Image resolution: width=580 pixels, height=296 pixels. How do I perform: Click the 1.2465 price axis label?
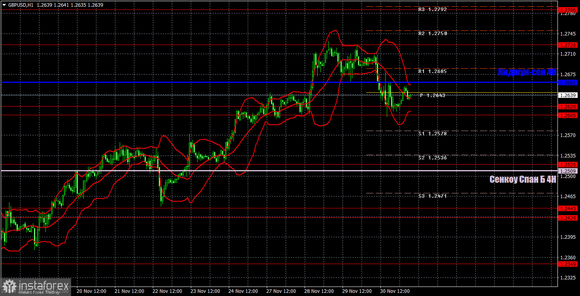point(568,196)
